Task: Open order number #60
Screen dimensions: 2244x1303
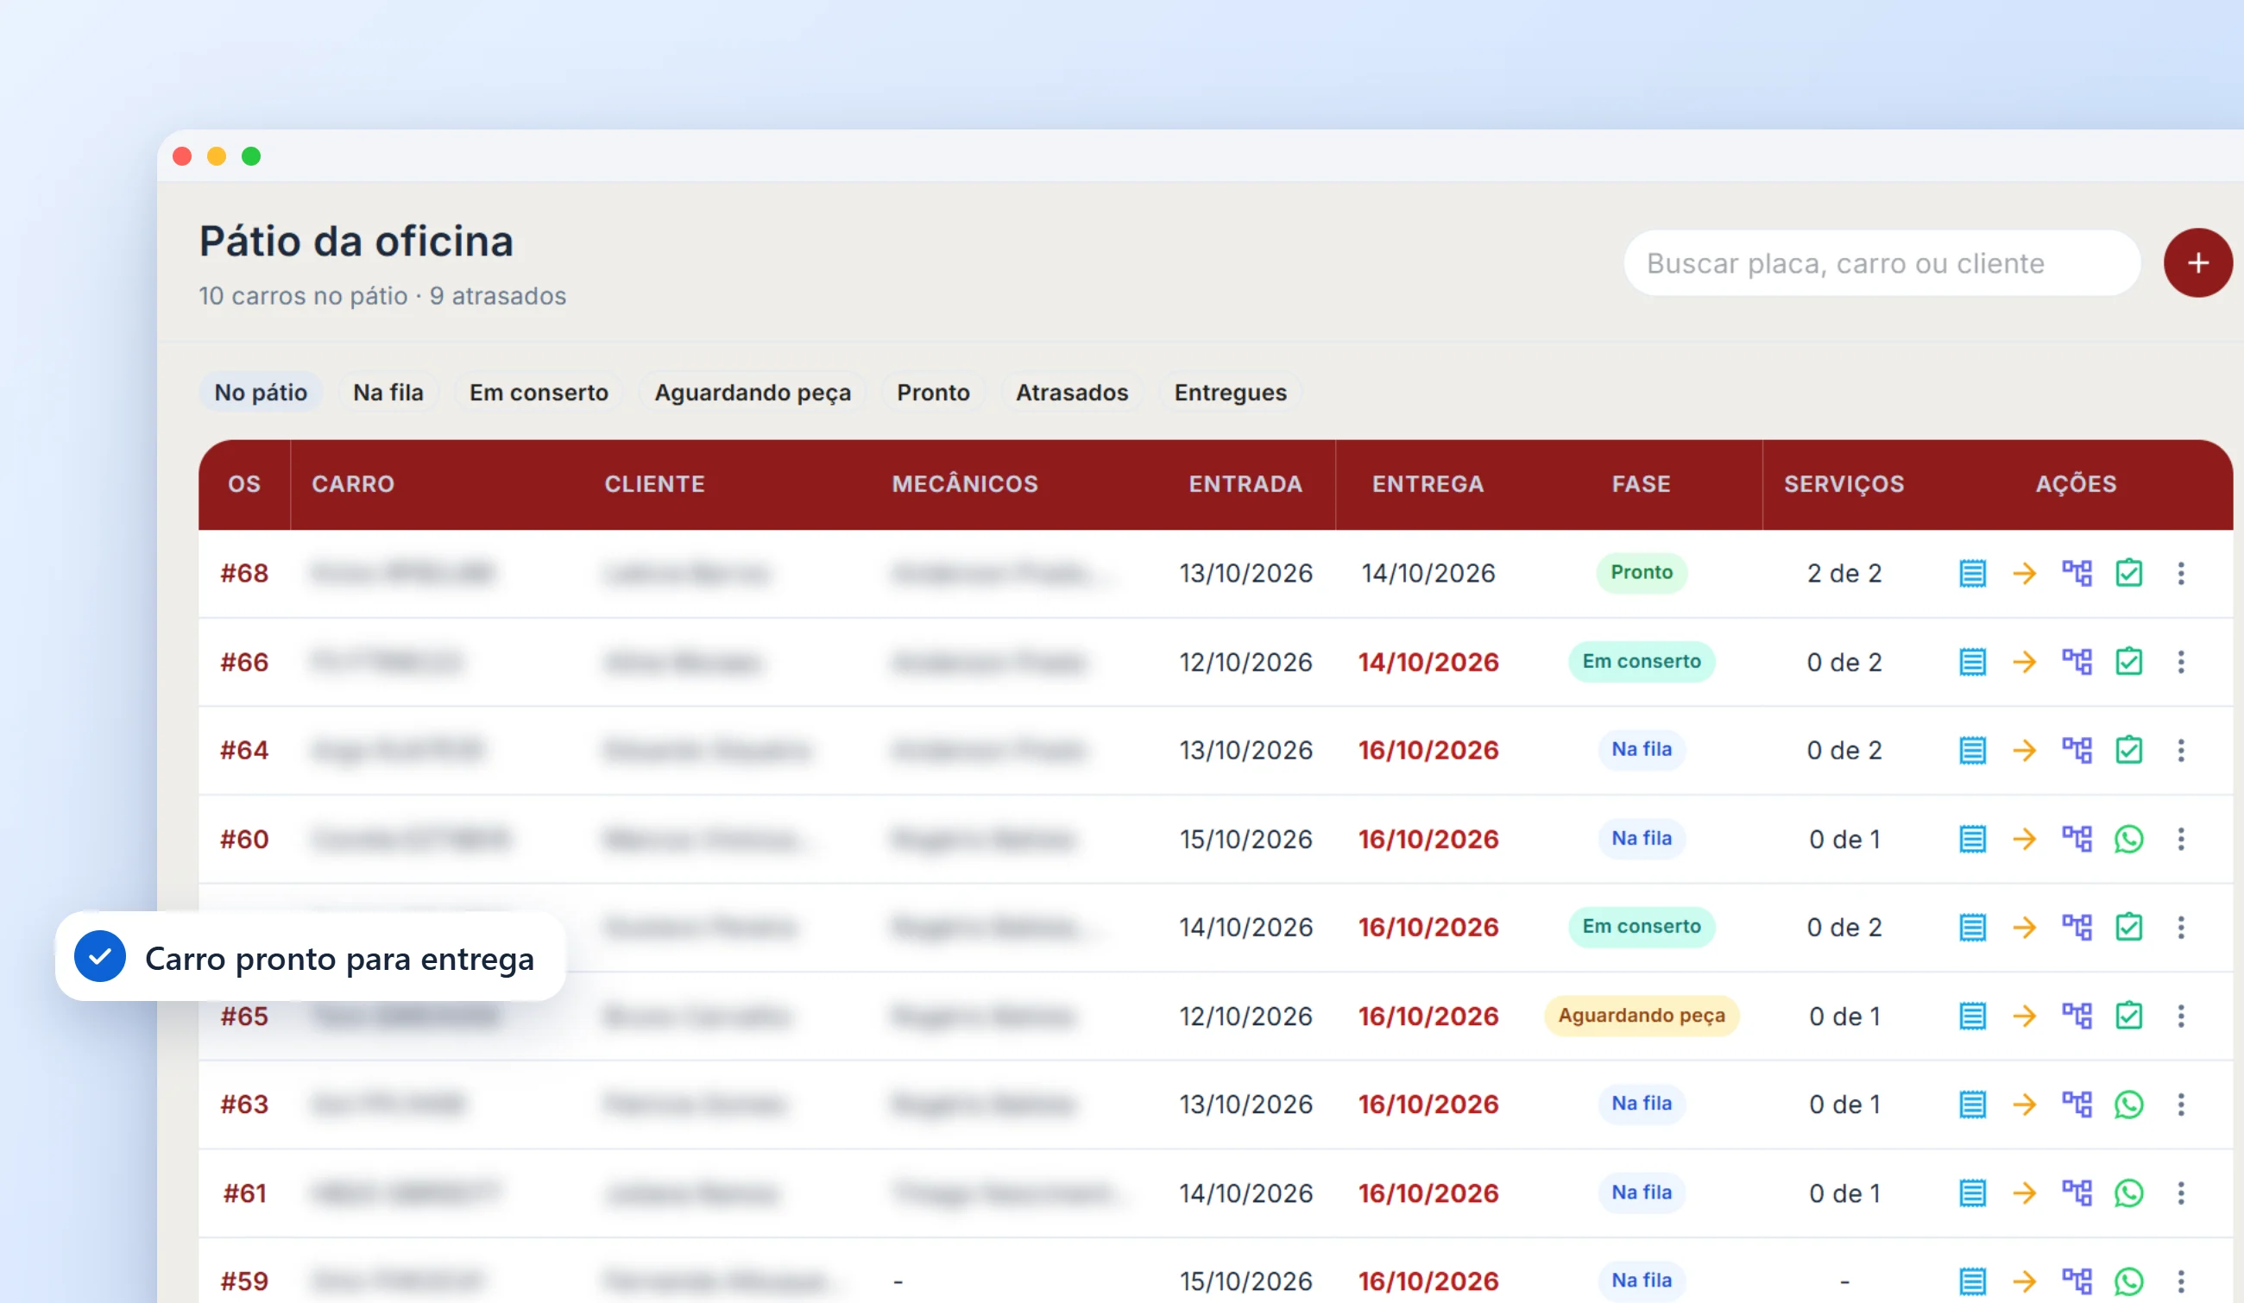Action: [x=245, y=839]
